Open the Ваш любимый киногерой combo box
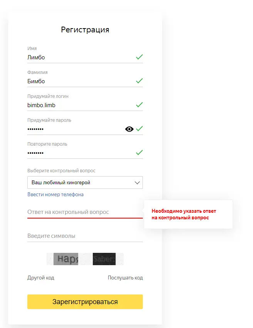 (85, 182)
